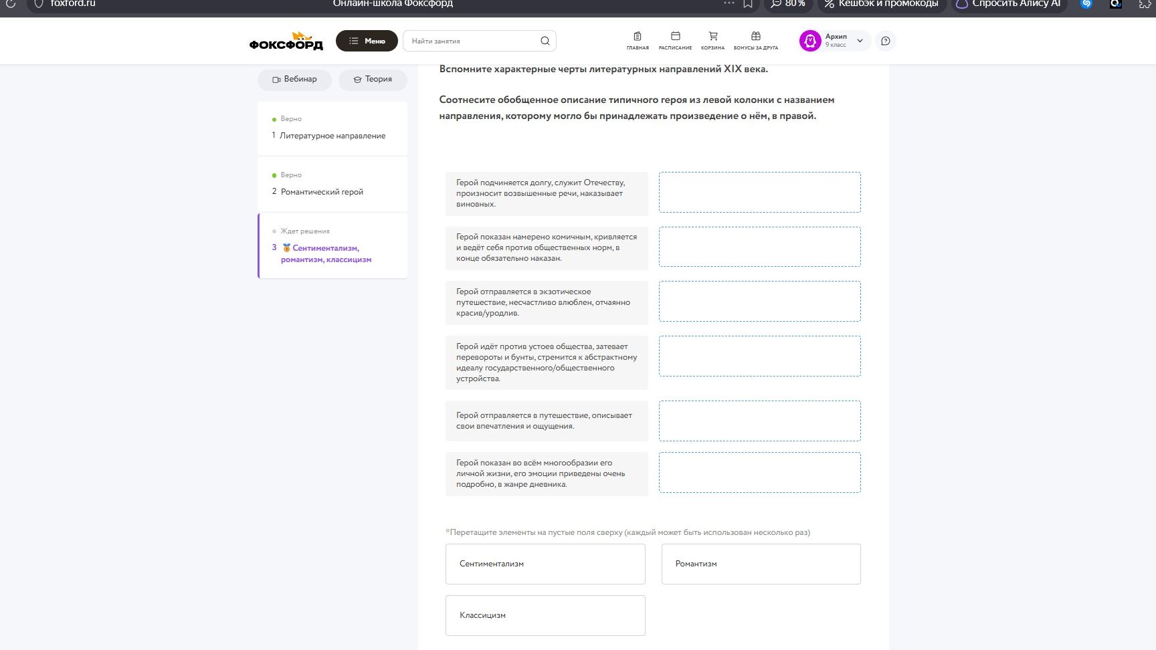
Task: Click drop field beside 'описывает свои впечатления'
Action: pyautogui.click(x=759, y=421)
